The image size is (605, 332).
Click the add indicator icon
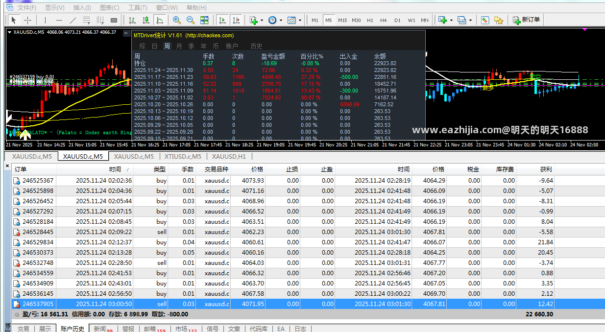point(253,20)
